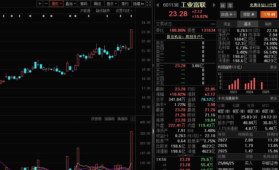
Task: Click the 港 tag icon
Action: coord(230,6)
